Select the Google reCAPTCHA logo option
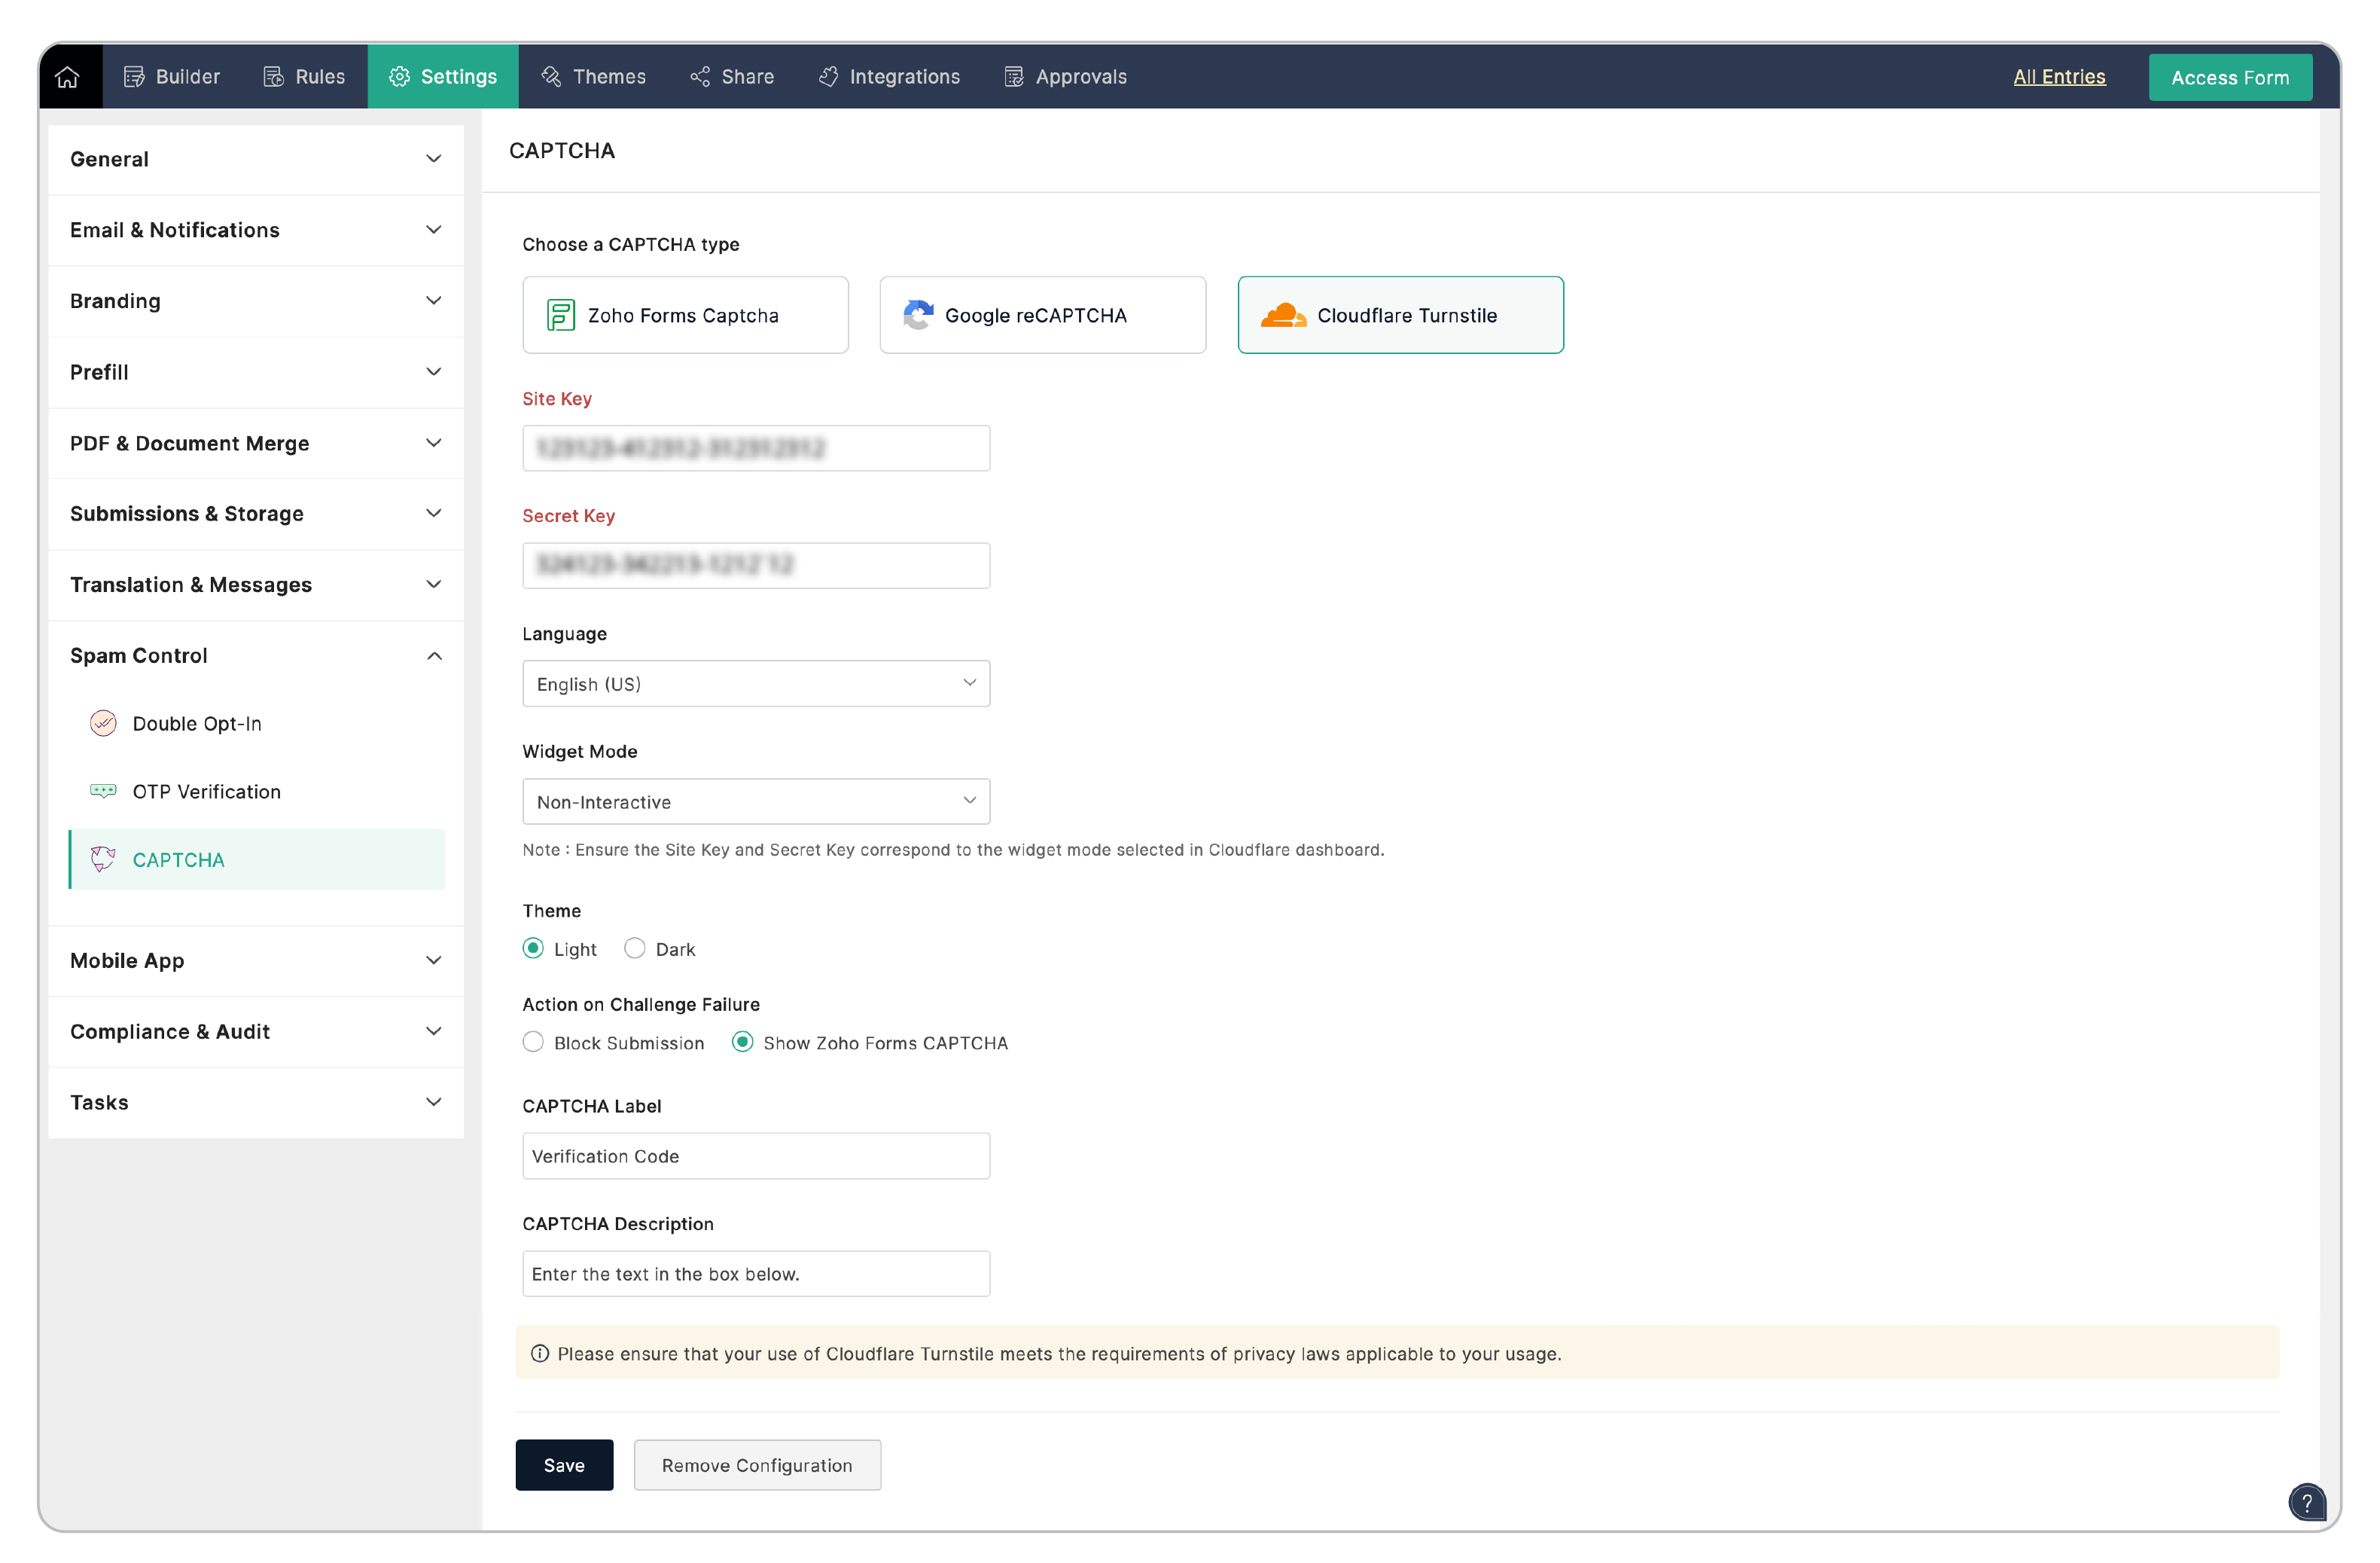 (x=918, y=315)
